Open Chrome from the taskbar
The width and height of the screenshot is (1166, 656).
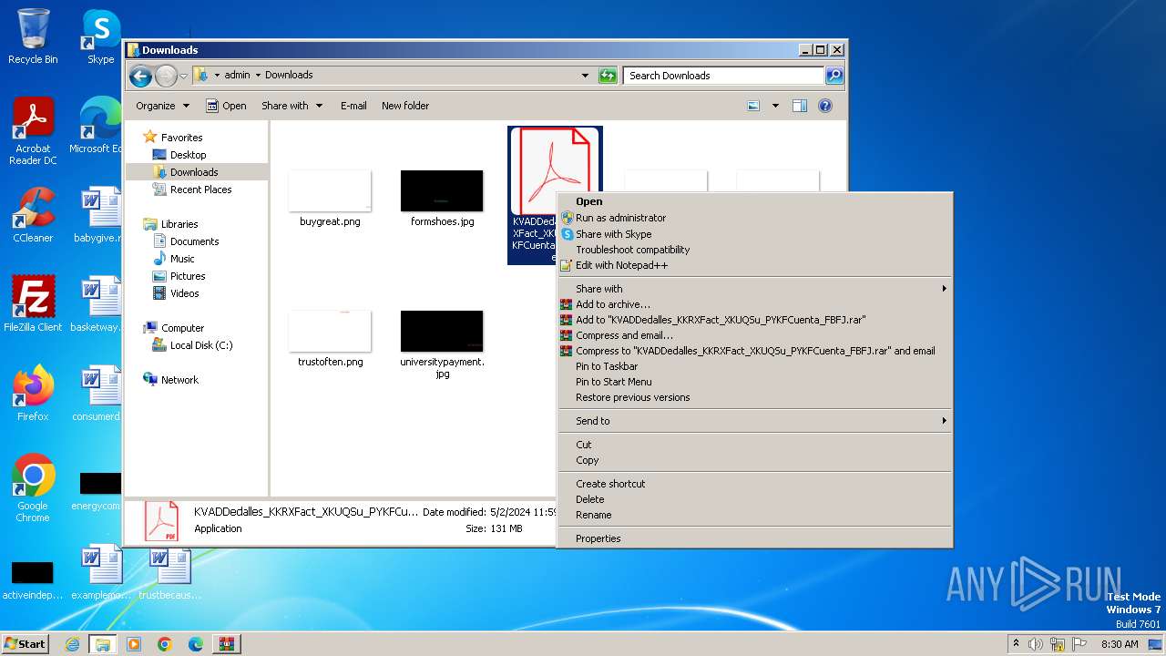click(x=164, y=644)
